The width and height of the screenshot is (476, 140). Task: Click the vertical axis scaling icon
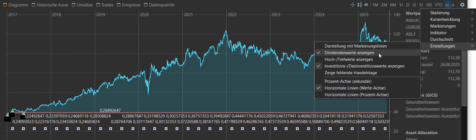(x=360, y=5)
